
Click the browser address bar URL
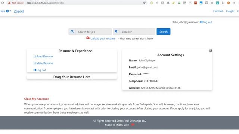click(46, 3)
